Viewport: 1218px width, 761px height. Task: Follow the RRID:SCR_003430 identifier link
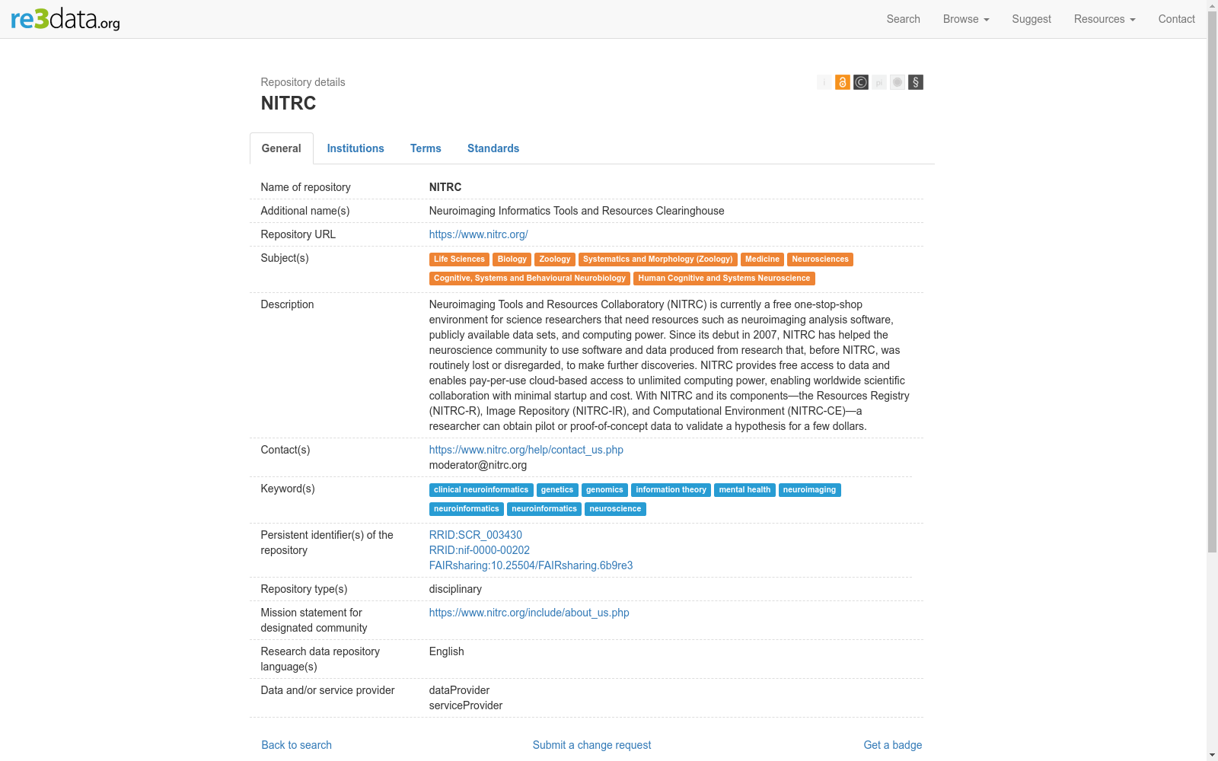[x=476, y=535]
